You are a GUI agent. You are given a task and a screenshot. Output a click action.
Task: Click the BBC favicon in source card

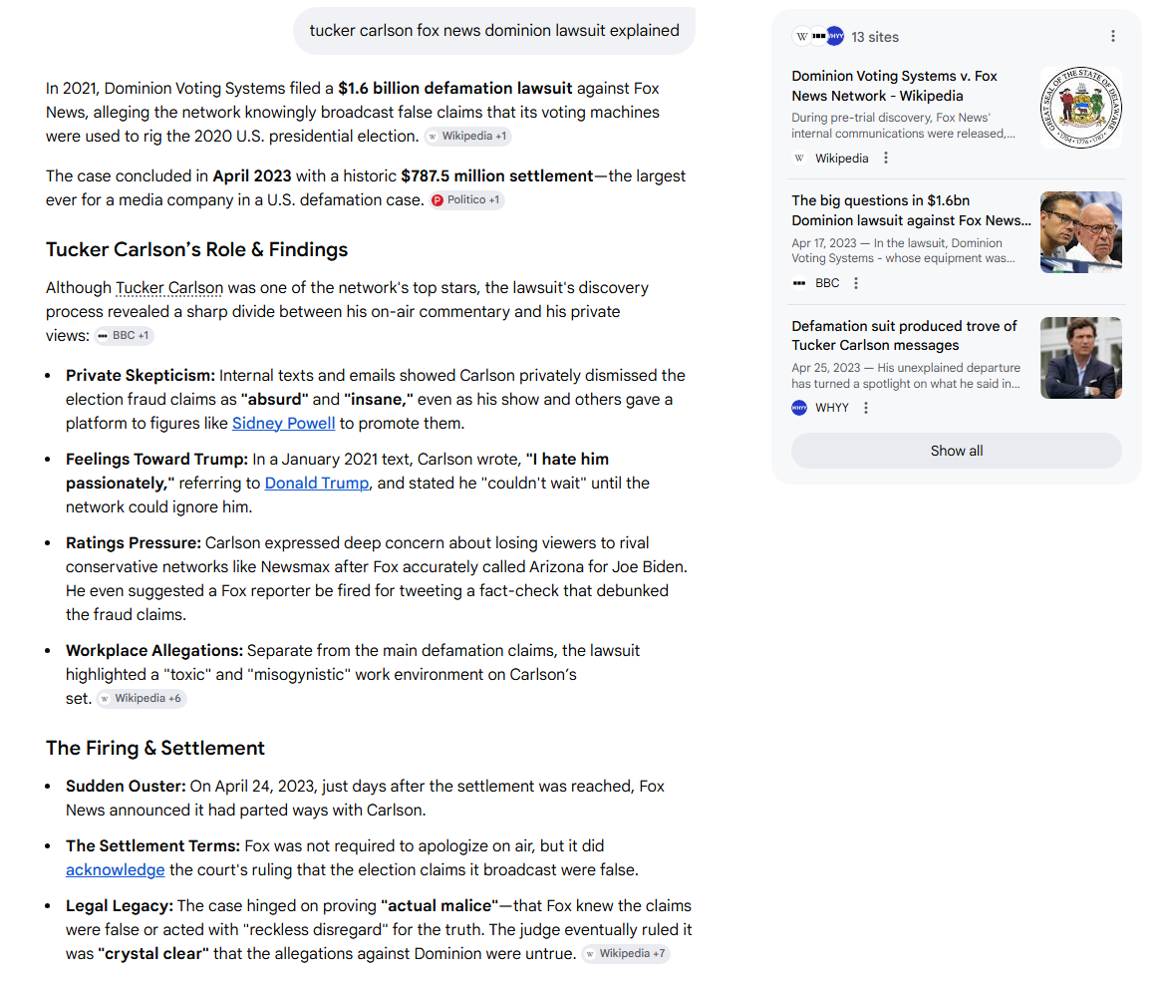(799, 283)
